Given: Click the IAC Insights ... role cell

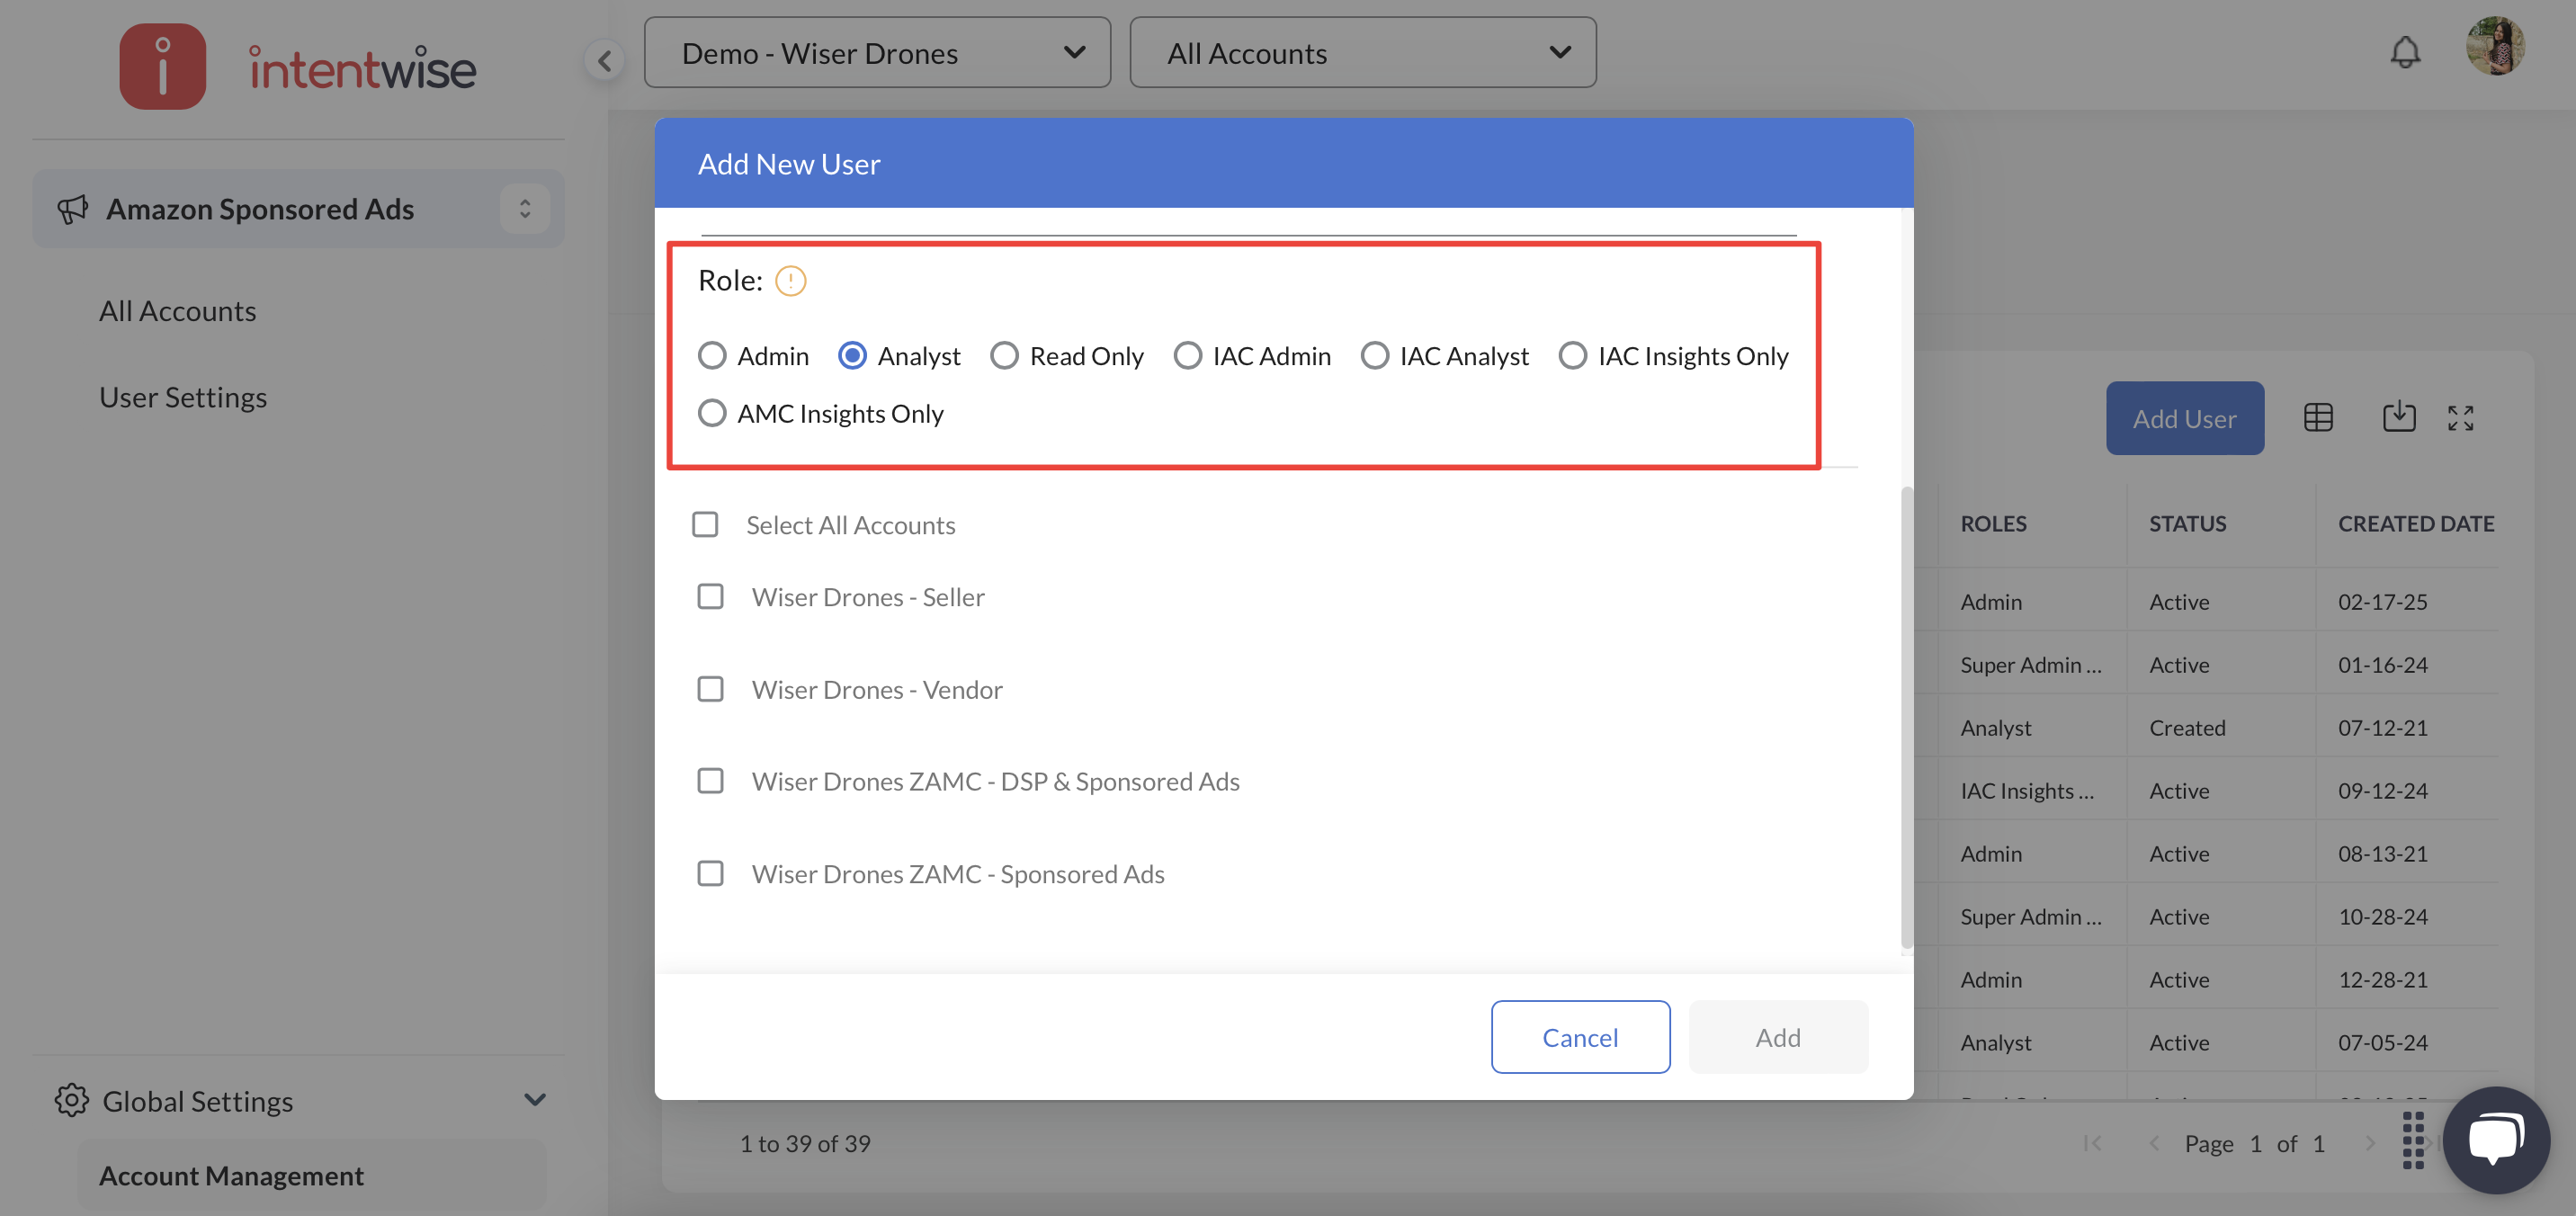Looking at the screenshot, I should [2027, 791].
